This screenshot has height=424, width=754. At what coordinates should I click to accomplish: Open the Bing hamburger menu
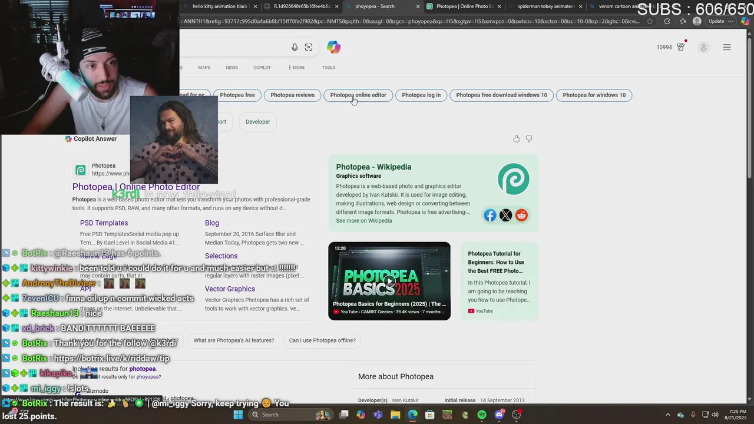[x=727, y=47]
